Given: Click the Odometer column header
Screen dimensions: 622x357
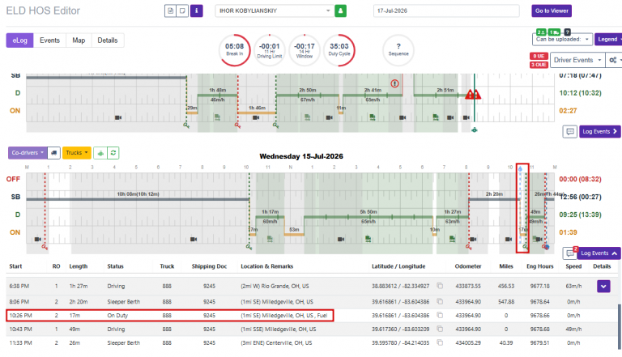Looking at the screenshot, I should tap(468, 266).
